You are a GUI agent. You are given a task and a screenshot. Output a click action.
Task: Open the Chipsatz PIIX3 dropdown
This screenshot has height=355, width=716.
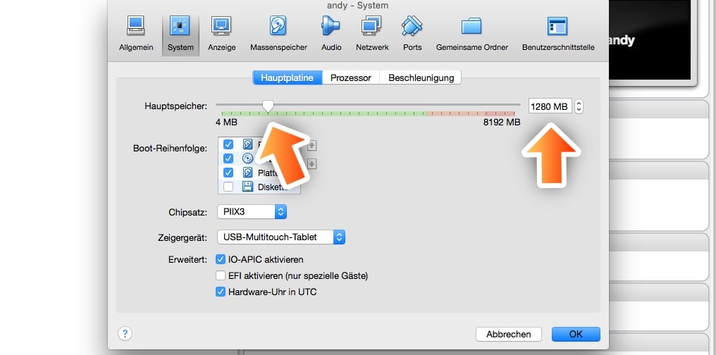coord(252,212)
